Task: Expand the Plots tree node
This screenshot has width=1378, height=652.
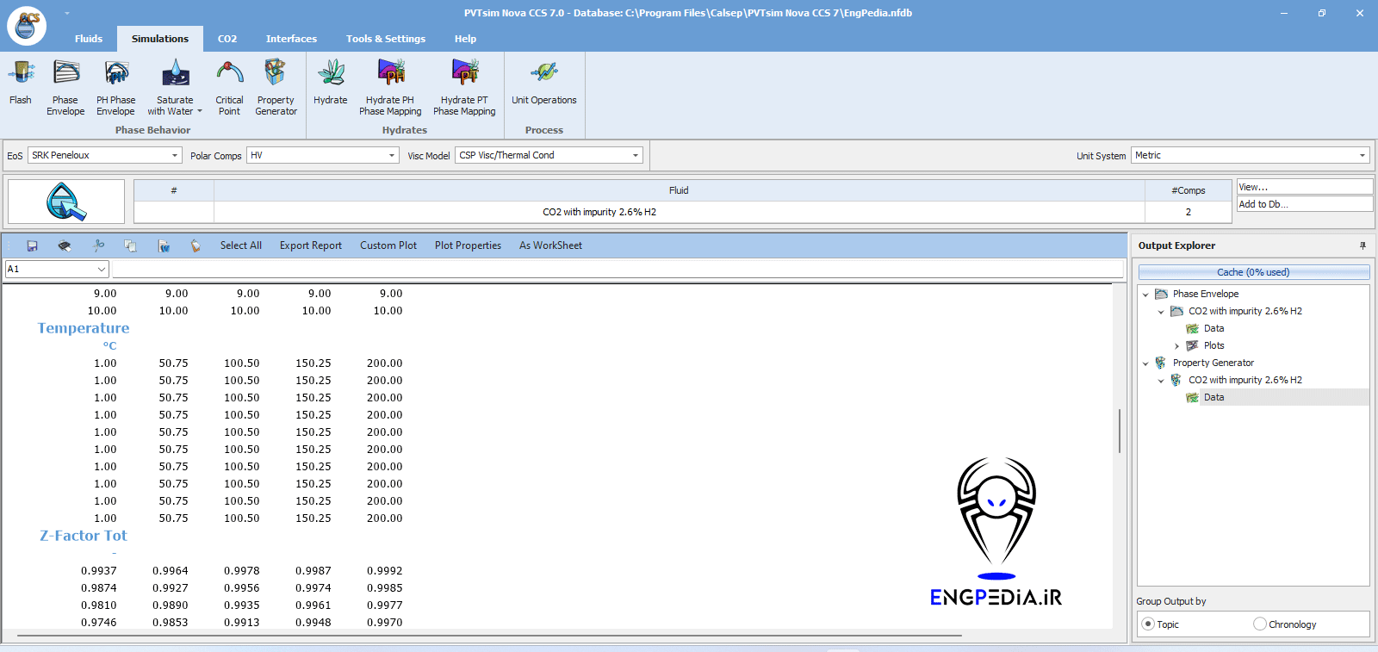Action: point(1177,346)
